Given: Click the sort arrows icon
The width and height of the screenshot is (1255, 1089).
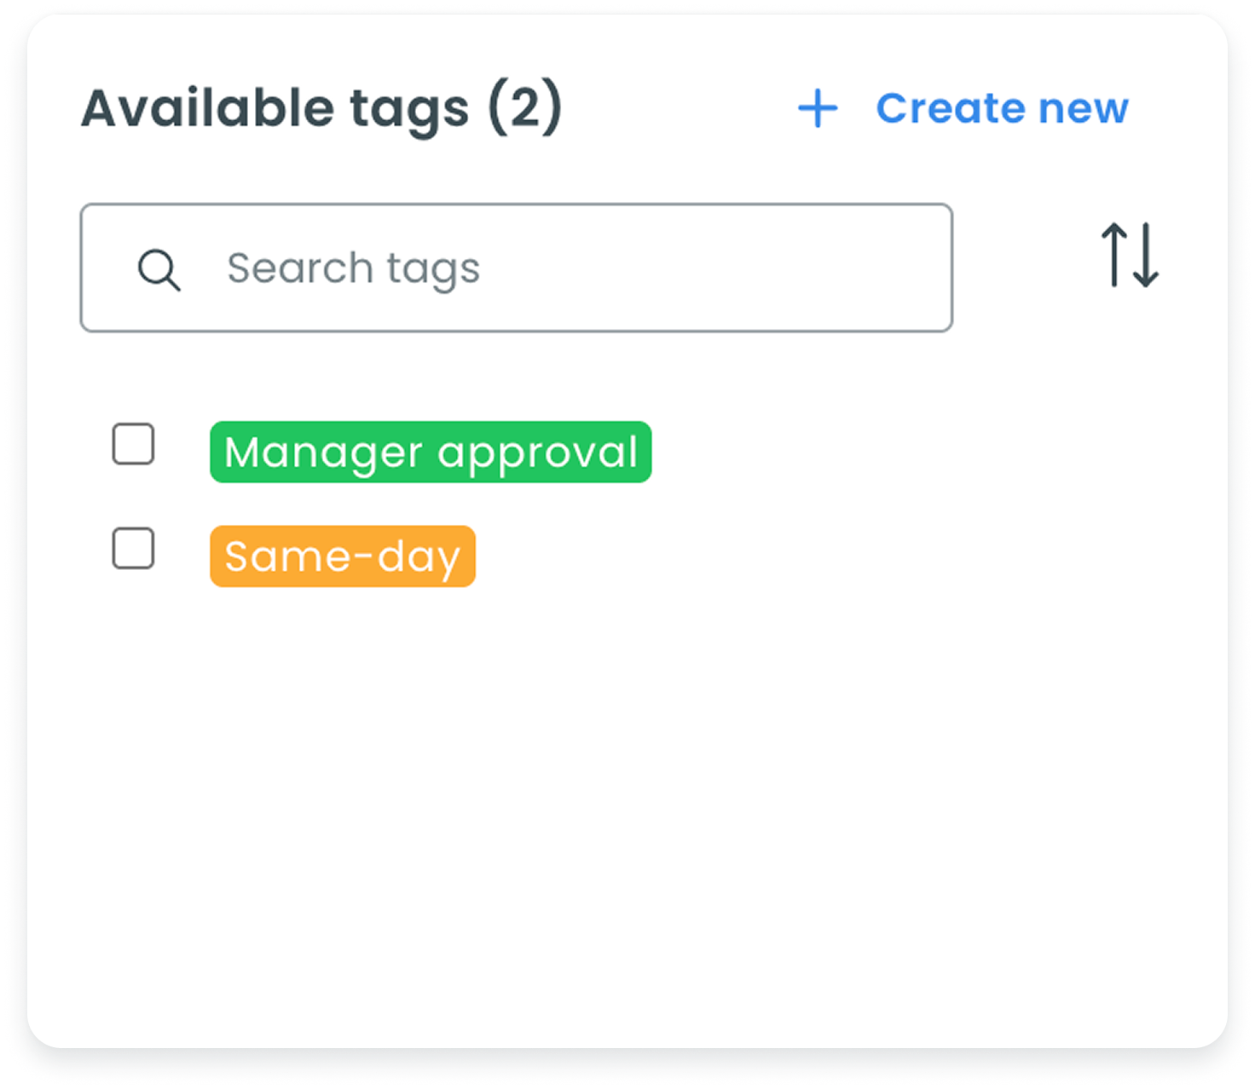Looking at the screenshot, I should (x=1130, y=255).
